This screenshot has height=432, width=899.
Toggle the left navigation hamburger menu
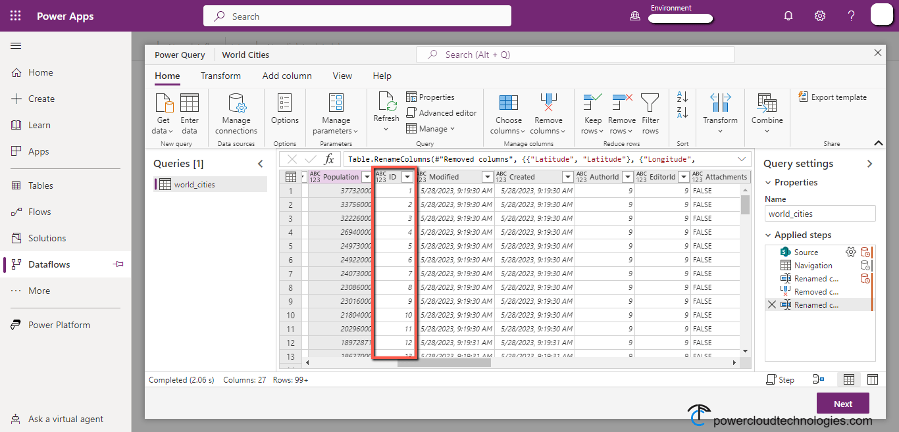pos(16,45)
